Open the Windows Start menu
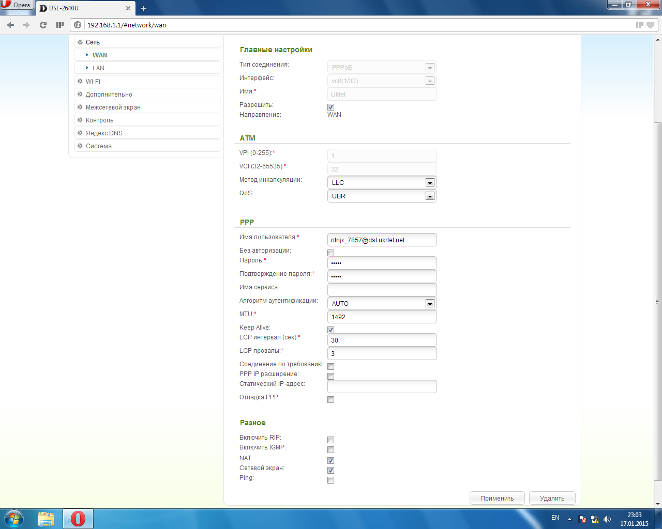 click(14, 518)
